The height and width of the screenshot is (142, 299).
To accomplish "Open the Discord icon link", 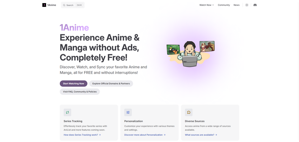I will click(x=255, y=5).
